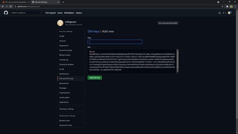Image resolution: width=238 pixels, height=134 pixels.
Task: Open Account settings item in sidebar
Action: [71, 41]
